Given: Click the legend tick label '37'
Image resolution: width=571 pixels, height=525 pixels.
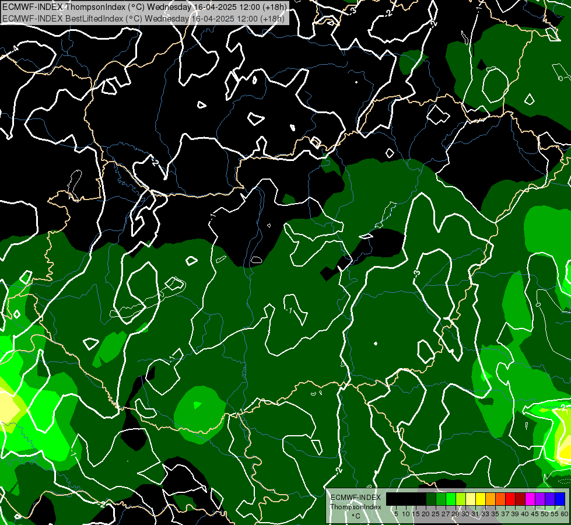Looking at the screenshot, I should (505, 514).
